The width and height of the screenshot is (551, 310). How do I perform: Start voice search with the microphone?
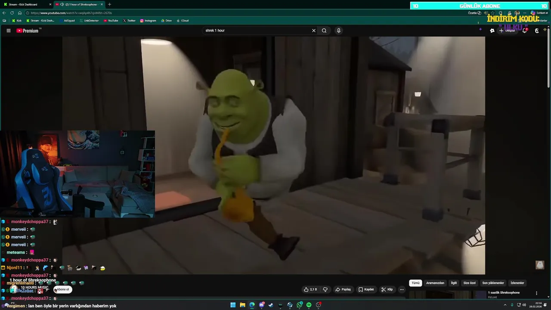coord(339,31)
